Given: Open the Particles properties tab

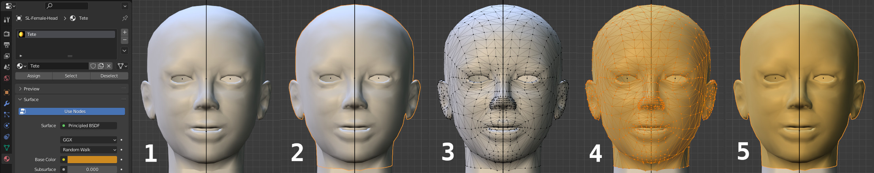Looking at the screenshot, I should [x=7, y=115].
